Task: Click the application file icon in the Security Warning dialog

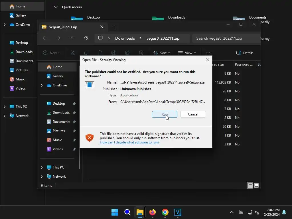Action: point(89,84)
